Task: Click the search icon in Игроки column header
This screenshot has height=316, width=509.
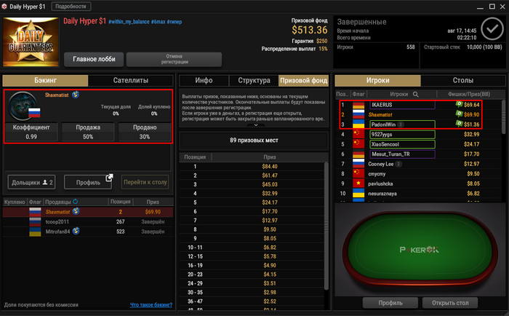Action: coord(415,94)
